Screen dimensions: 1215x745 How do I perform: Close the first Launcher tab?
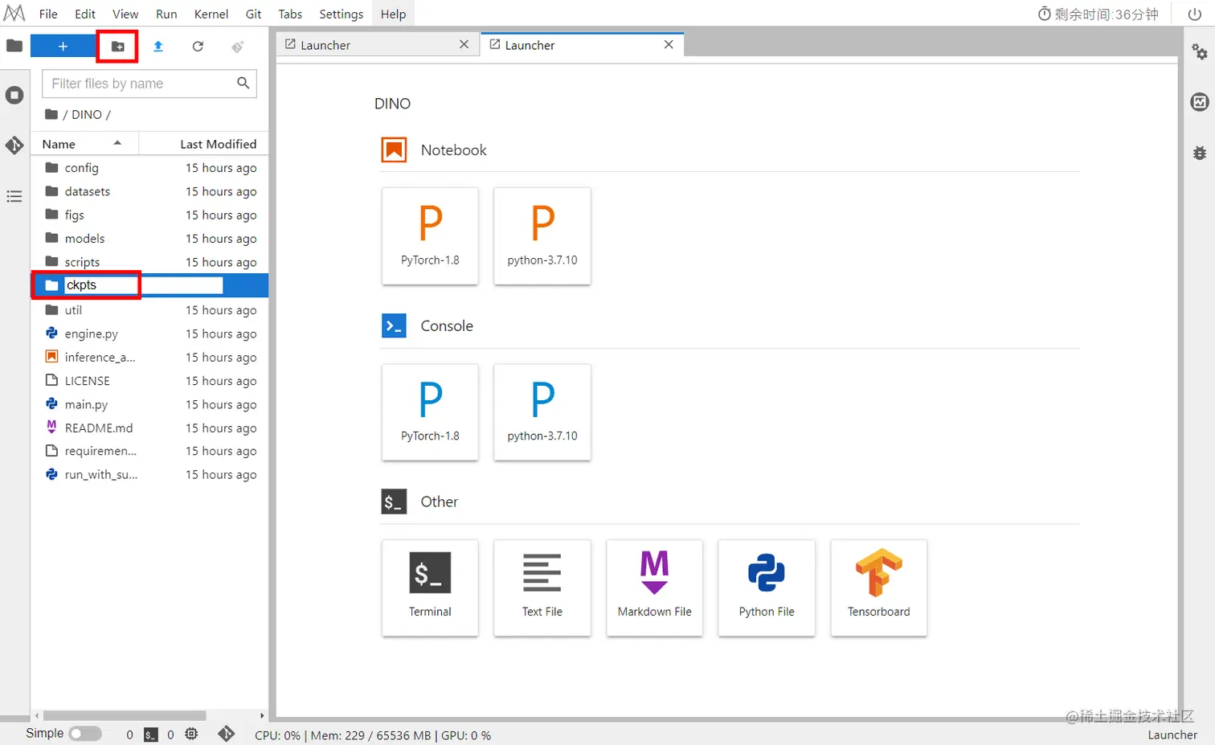[x=464, y=45]
